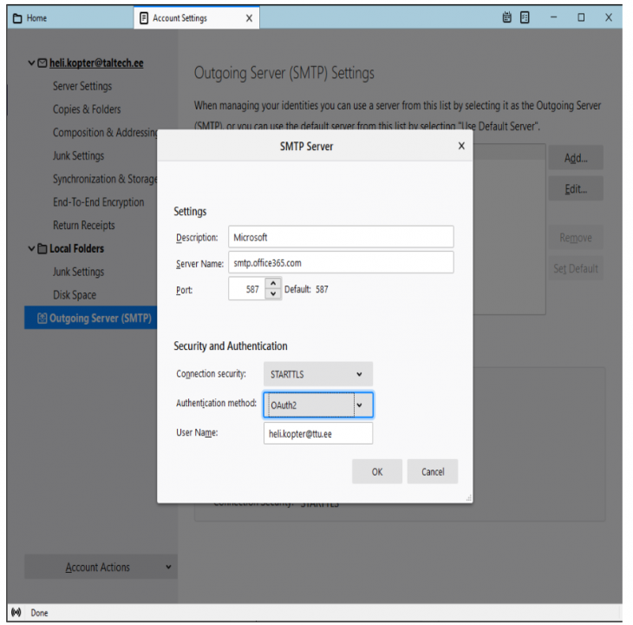Click the Outgoing Server (SMTP) icon
The image size is (633, 625).
(x=42, y=319)
